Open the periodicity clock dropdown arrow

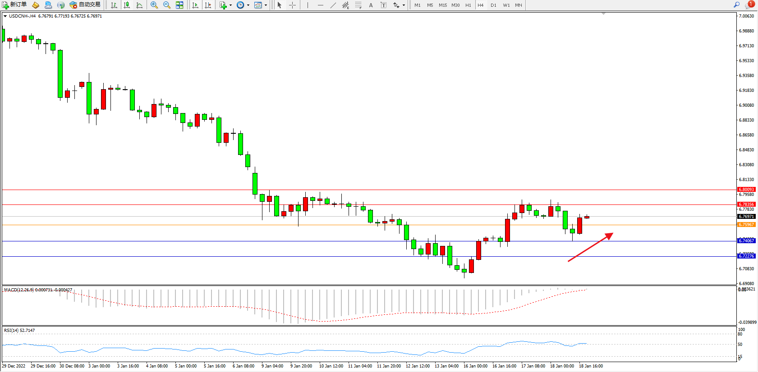[x=248, y=5]
